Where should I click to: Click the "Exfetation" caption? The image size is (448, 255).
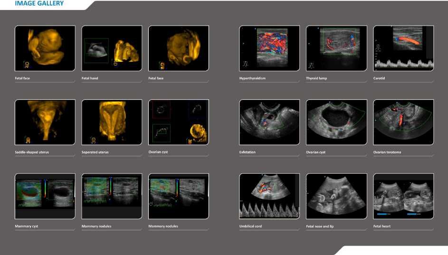point(248,152)
